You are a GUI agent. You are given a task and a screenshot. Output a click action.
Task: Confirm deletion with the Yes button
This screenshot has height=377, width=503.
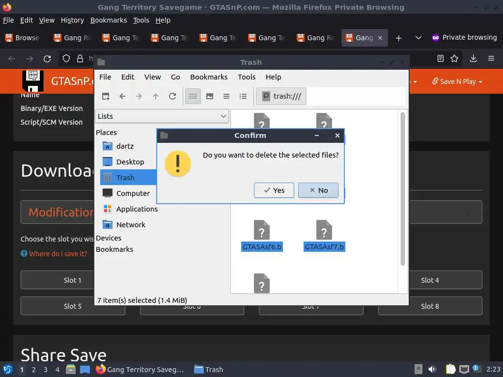coord(274,190)
